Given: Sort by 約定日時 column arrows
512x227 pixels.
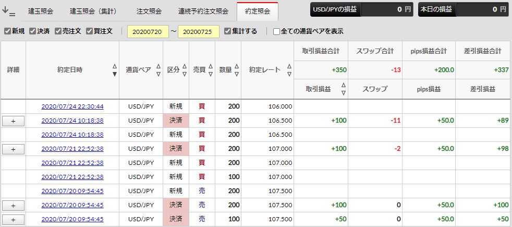Looking at the screenshot, I should pos(115,70).
